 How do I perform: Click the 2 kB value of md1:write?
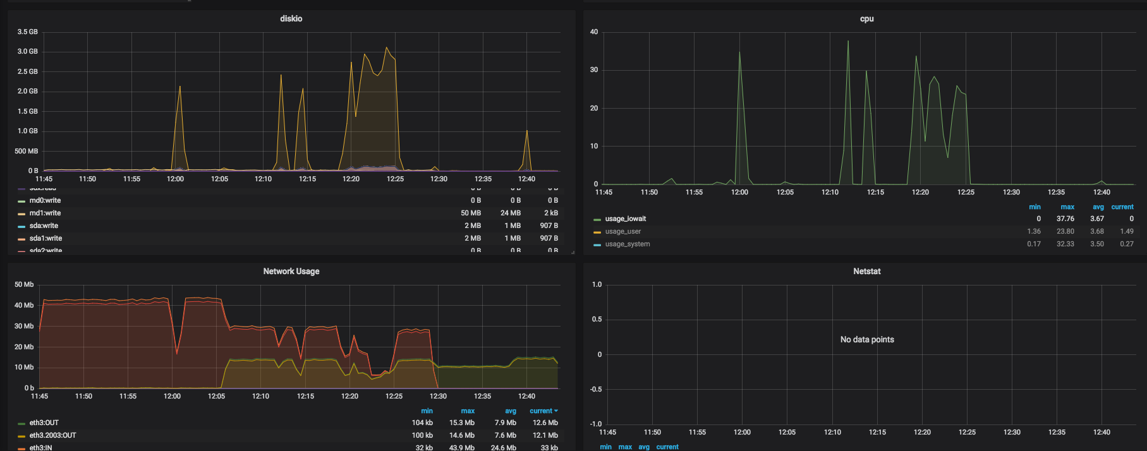551,213
